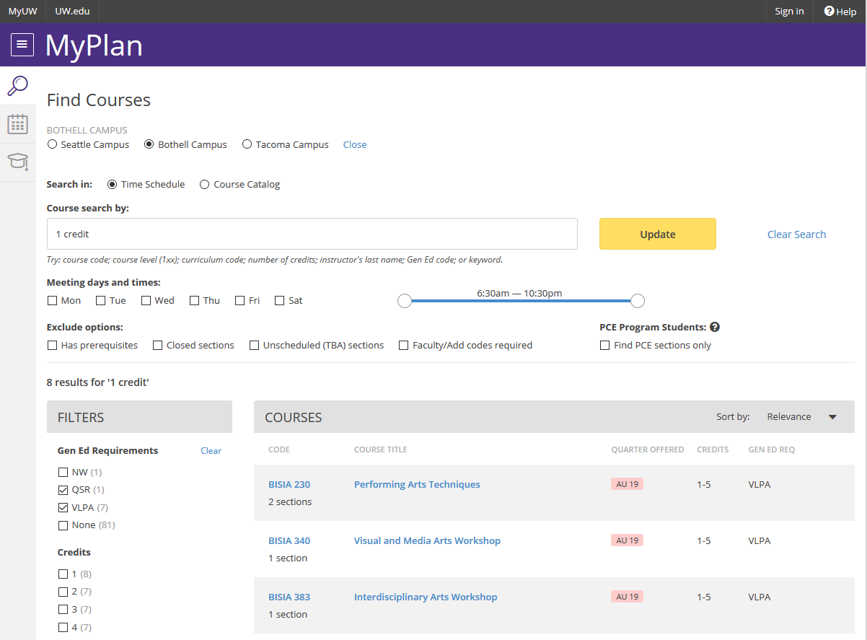Click the Update search button
The height and width of the screenshot is (640, 867).
click(658, 234)
